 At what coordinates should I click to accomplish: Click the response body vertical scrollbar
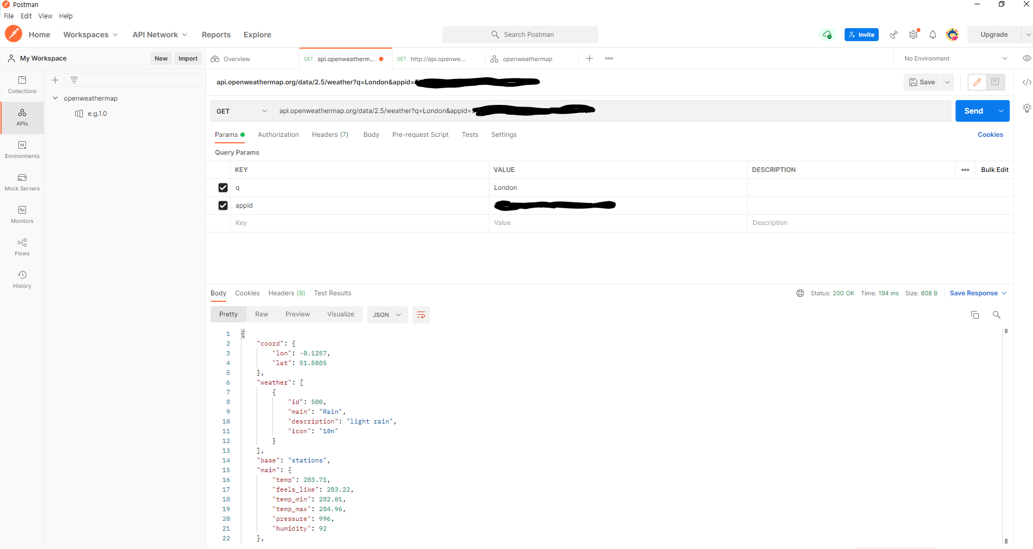tap(1006, 436)
